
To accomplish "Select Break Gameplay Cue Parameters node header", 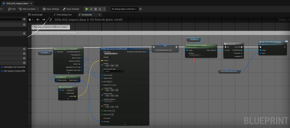I will click(68, 49).
